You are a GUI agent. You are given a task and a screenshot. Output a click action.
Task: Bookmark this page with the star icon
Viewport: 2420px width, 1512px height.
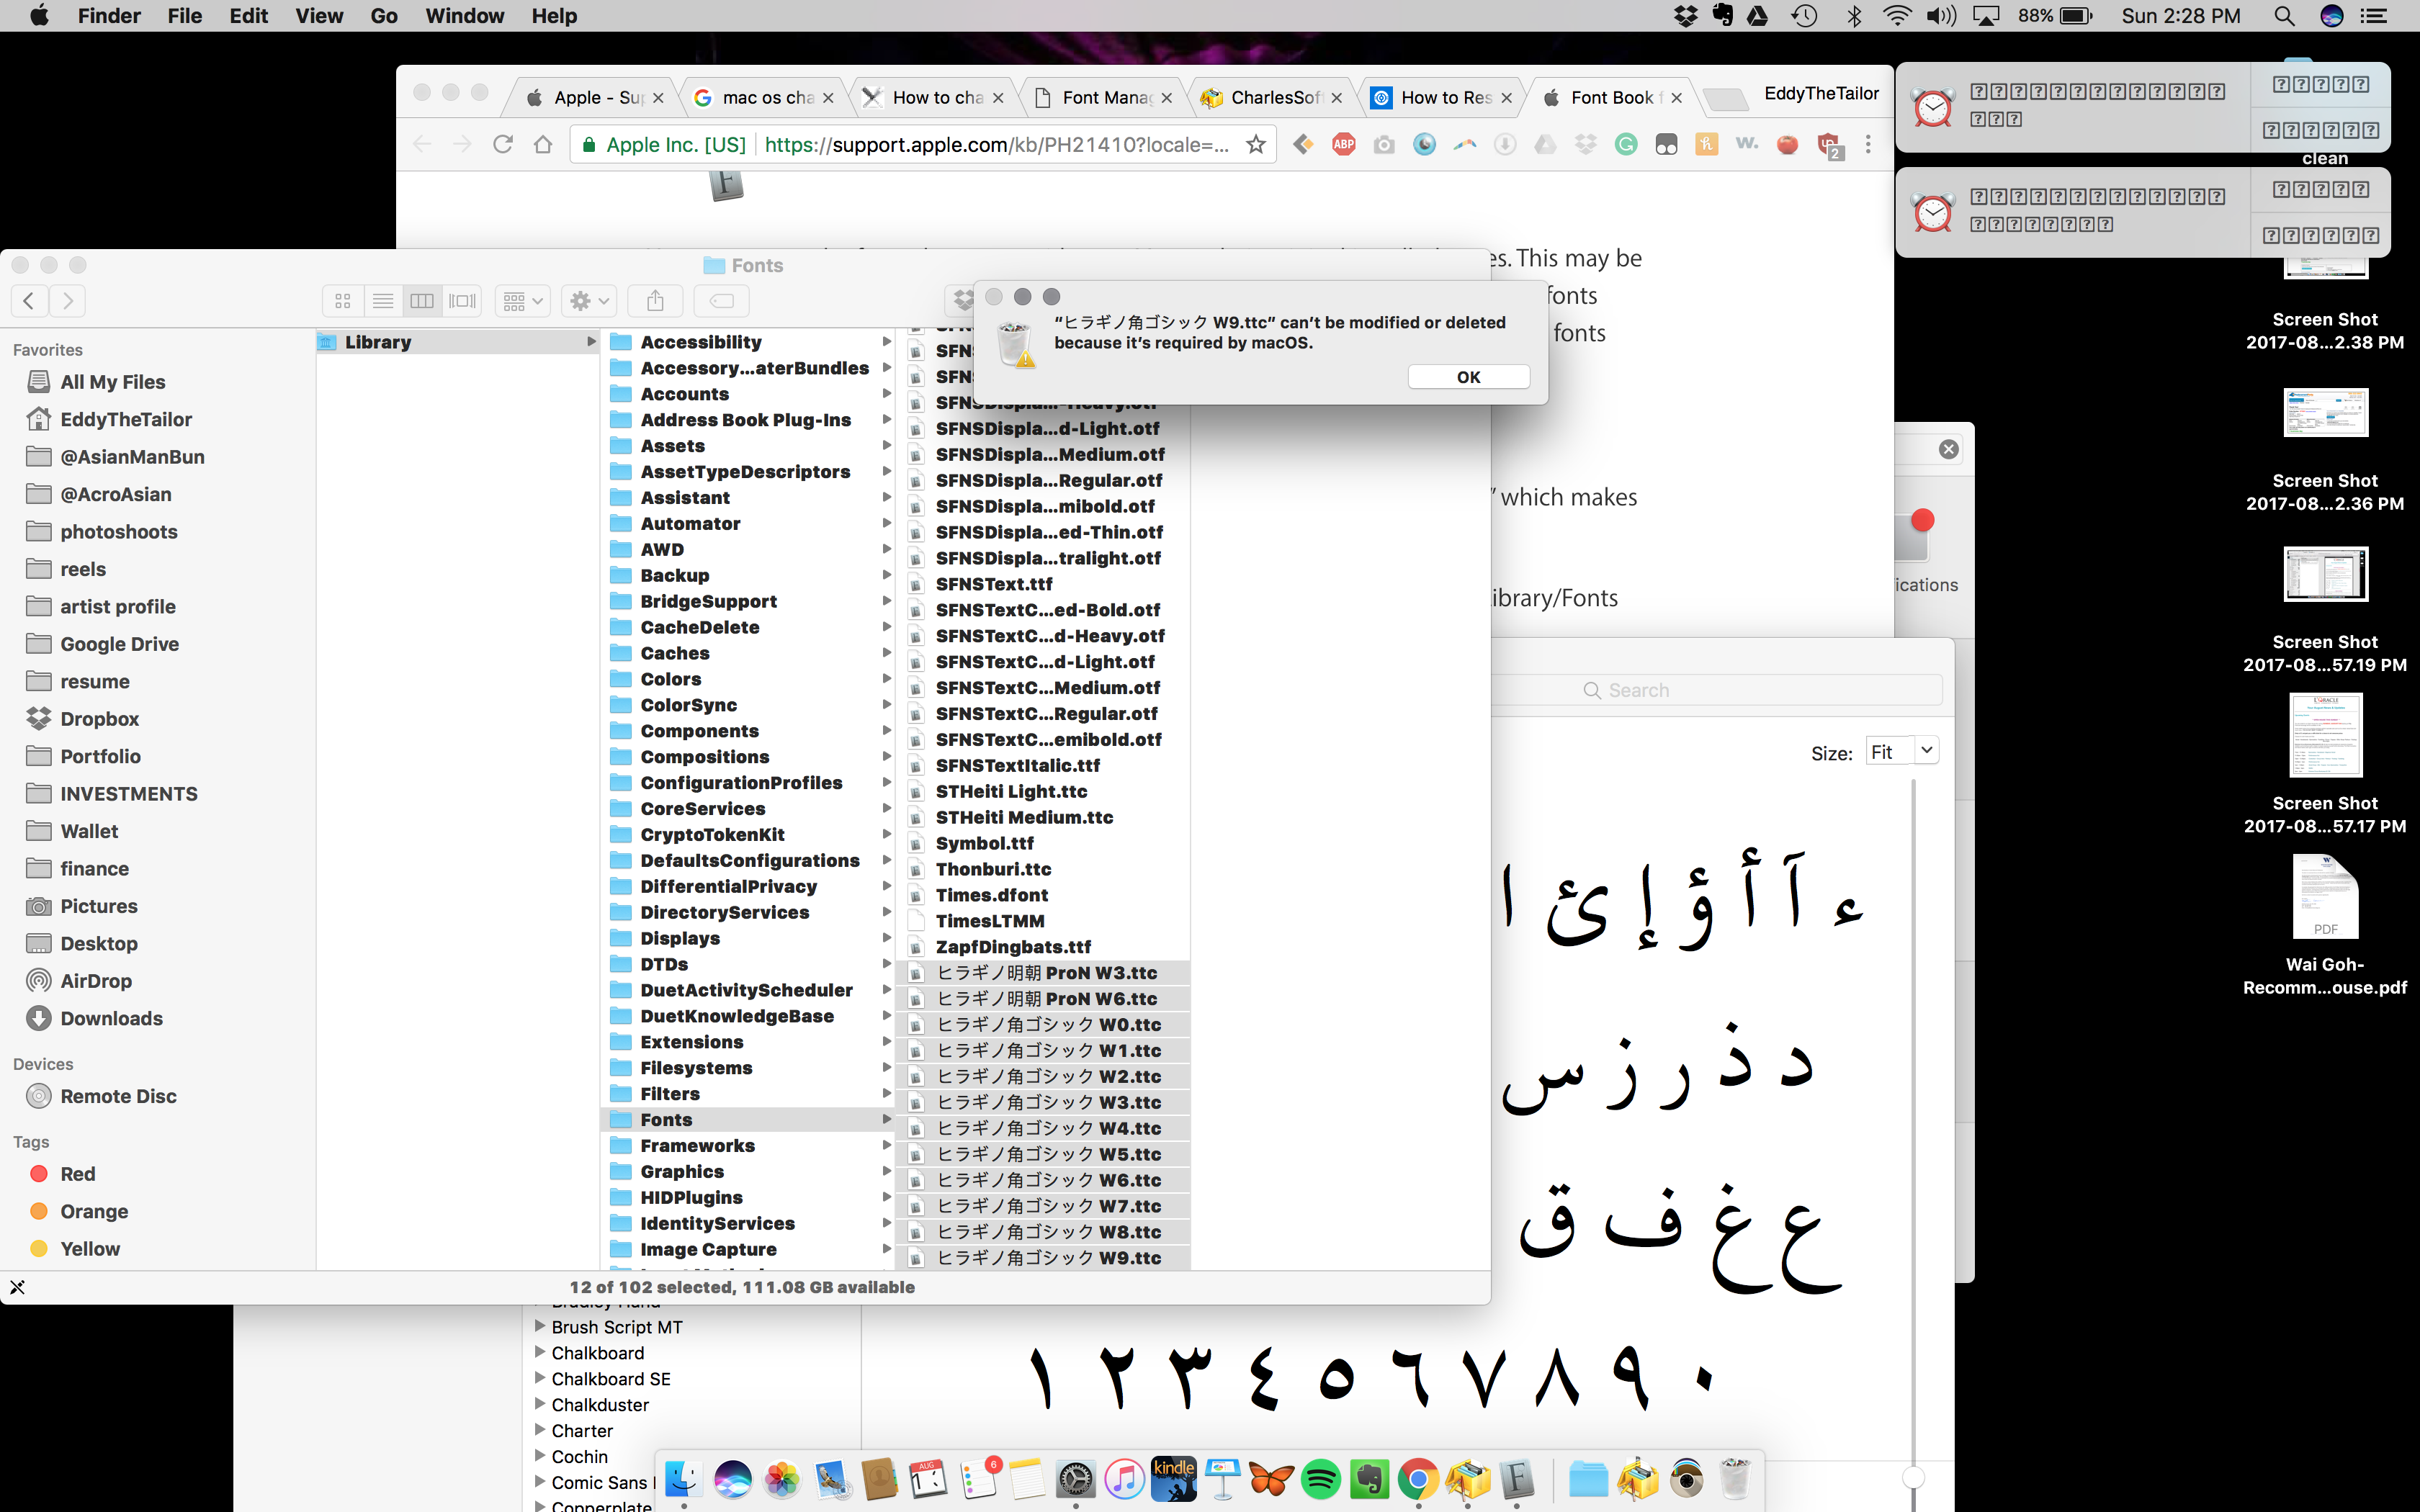point(1256,145)
